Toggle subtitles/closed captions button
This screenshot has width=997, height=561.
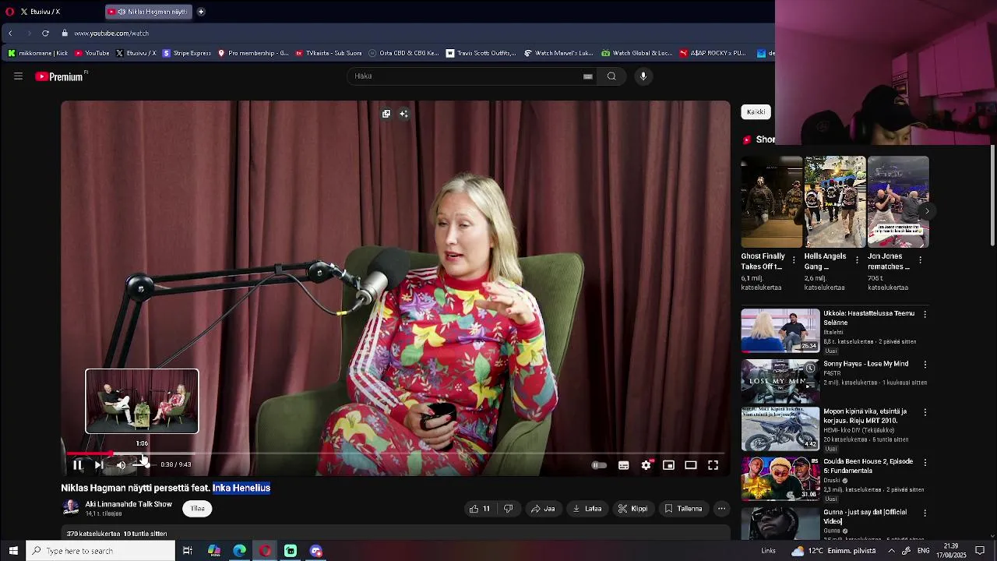tap(624, 465)
